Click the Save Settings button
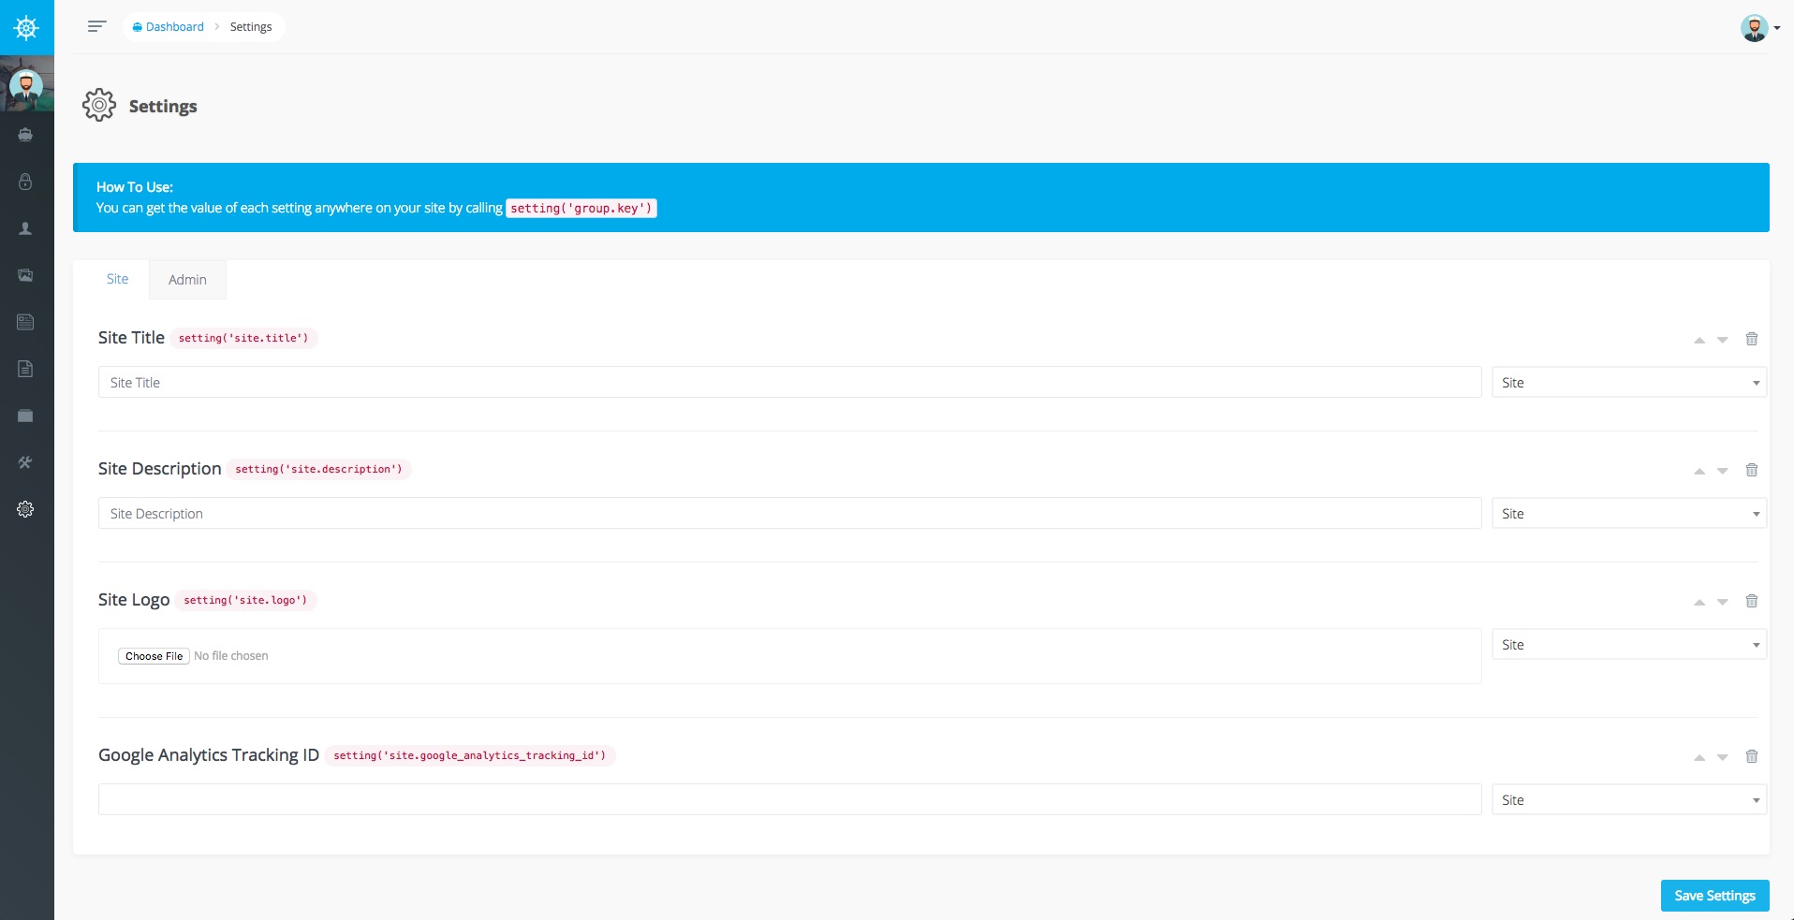The image size is (1794, 920). (1714, 896)
